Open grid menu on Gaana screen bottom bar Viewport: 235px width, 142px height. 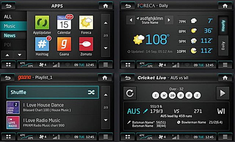pyautogui.click(x=8, y=137)
